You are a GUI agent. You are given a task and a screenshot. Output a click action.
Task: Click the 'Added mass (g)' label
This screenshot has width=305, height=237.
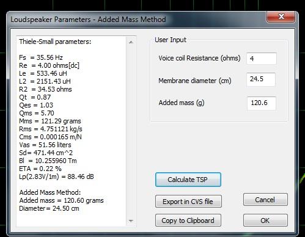click(182, 103)
